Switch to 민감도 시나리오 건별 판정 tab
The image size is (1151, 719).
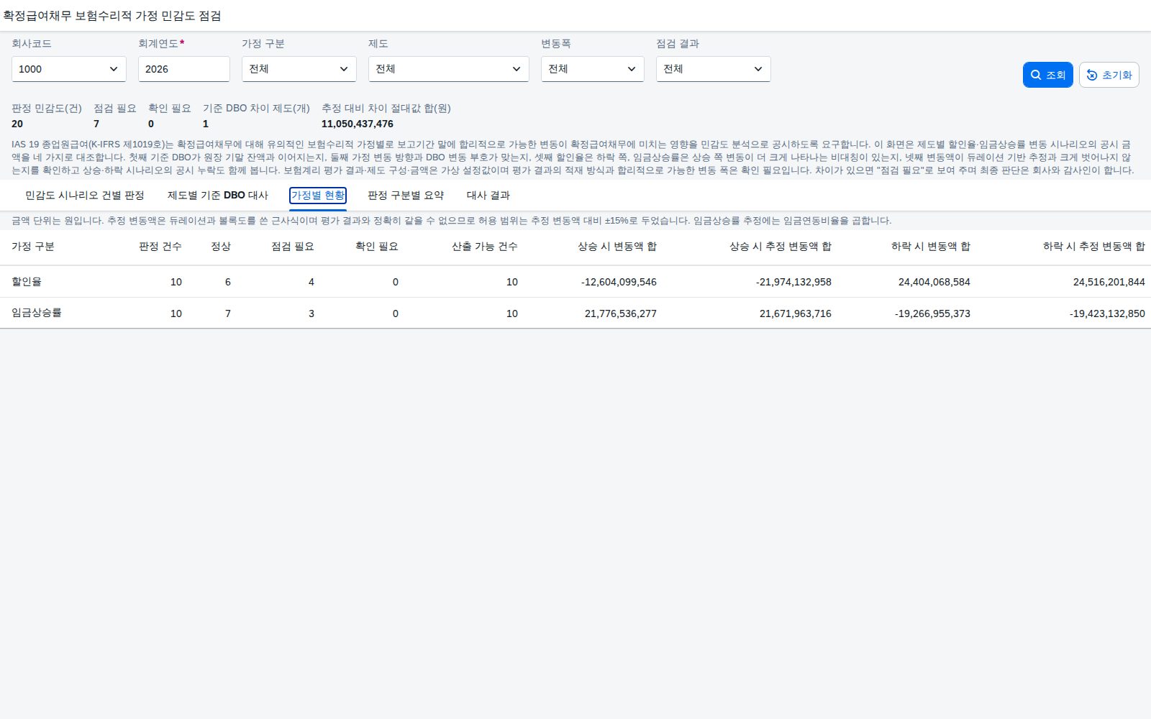(85, 196)
